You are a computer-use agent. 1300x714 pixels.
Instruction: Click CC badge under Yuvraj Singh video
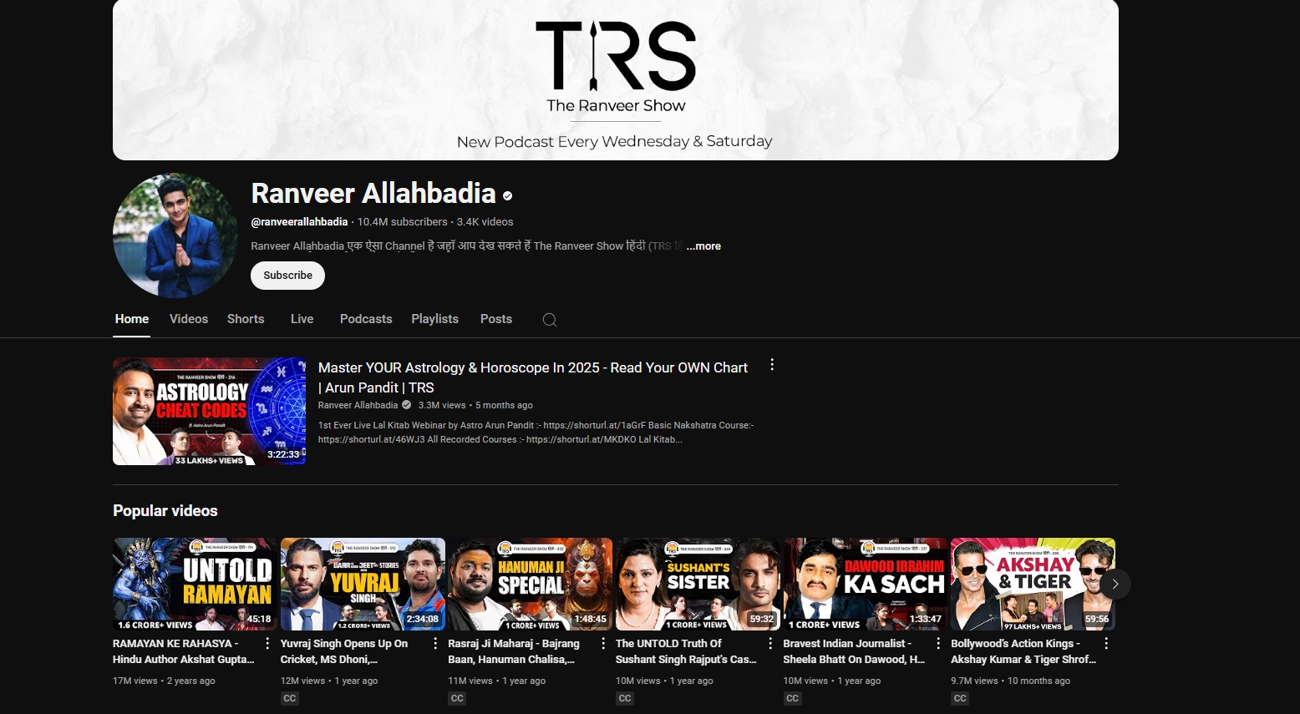point(289,698)
